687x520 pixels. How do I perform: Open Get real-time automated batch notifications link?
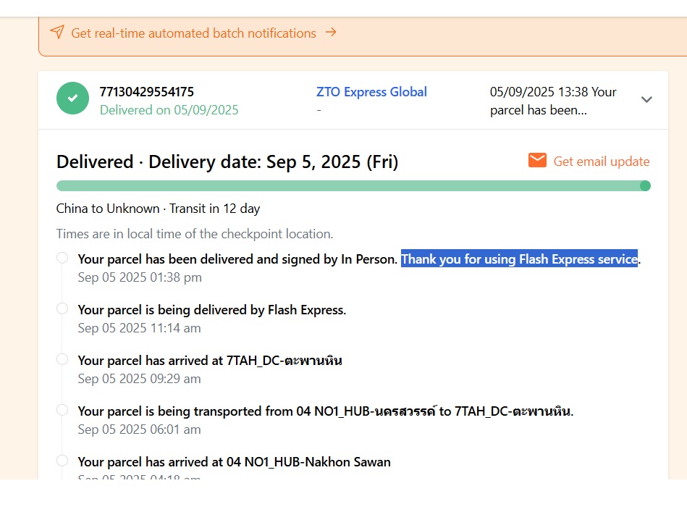pyautogui.click(x=193, y=33)
